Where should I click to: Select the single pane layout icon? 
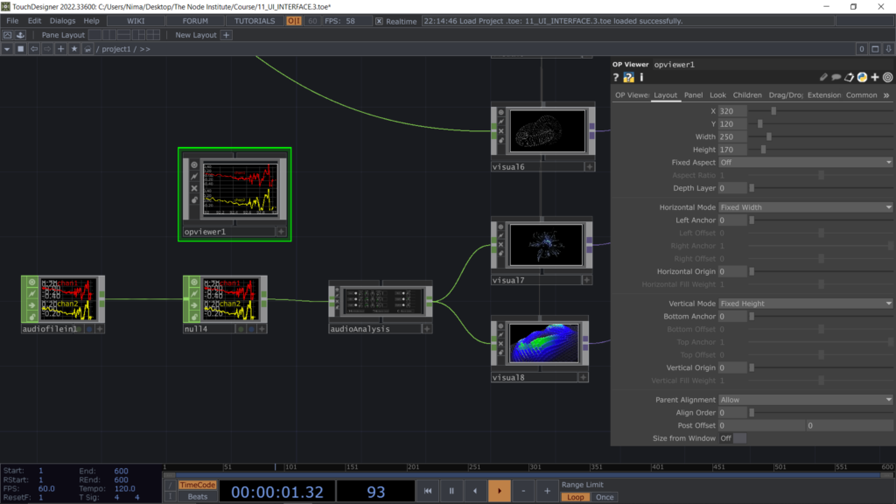click(94, 35)
